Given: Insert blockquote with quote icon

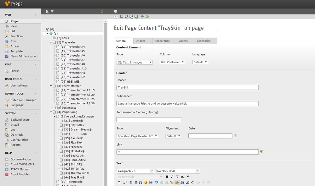Looking at the screenshot, I should [156, 183].
